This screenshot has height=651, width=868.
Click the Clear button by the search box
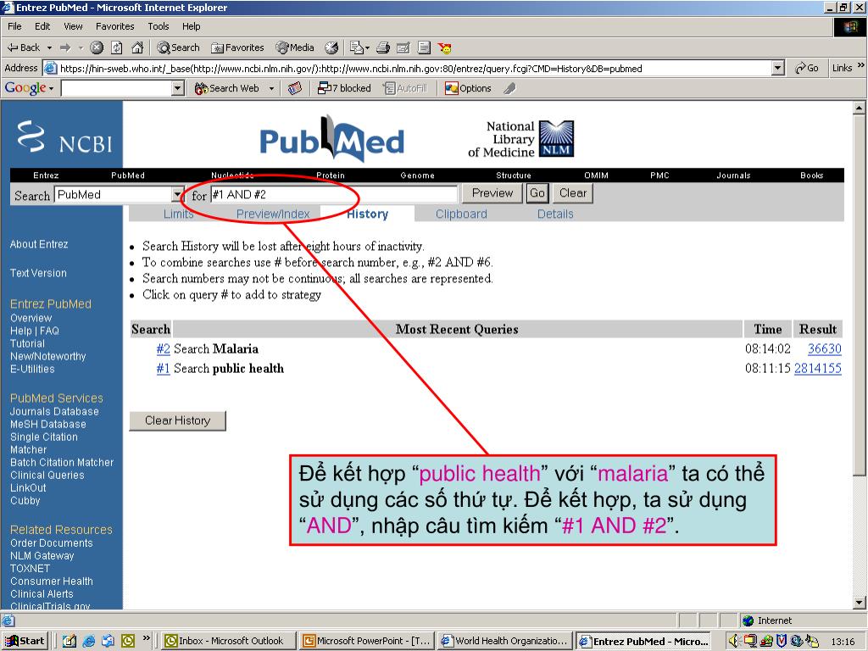point(572,193)
